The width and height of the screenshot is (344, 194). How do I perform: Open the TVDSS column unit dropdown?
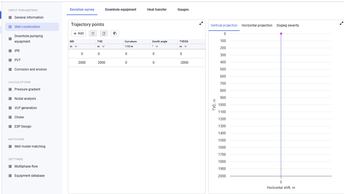coord(183,46)
